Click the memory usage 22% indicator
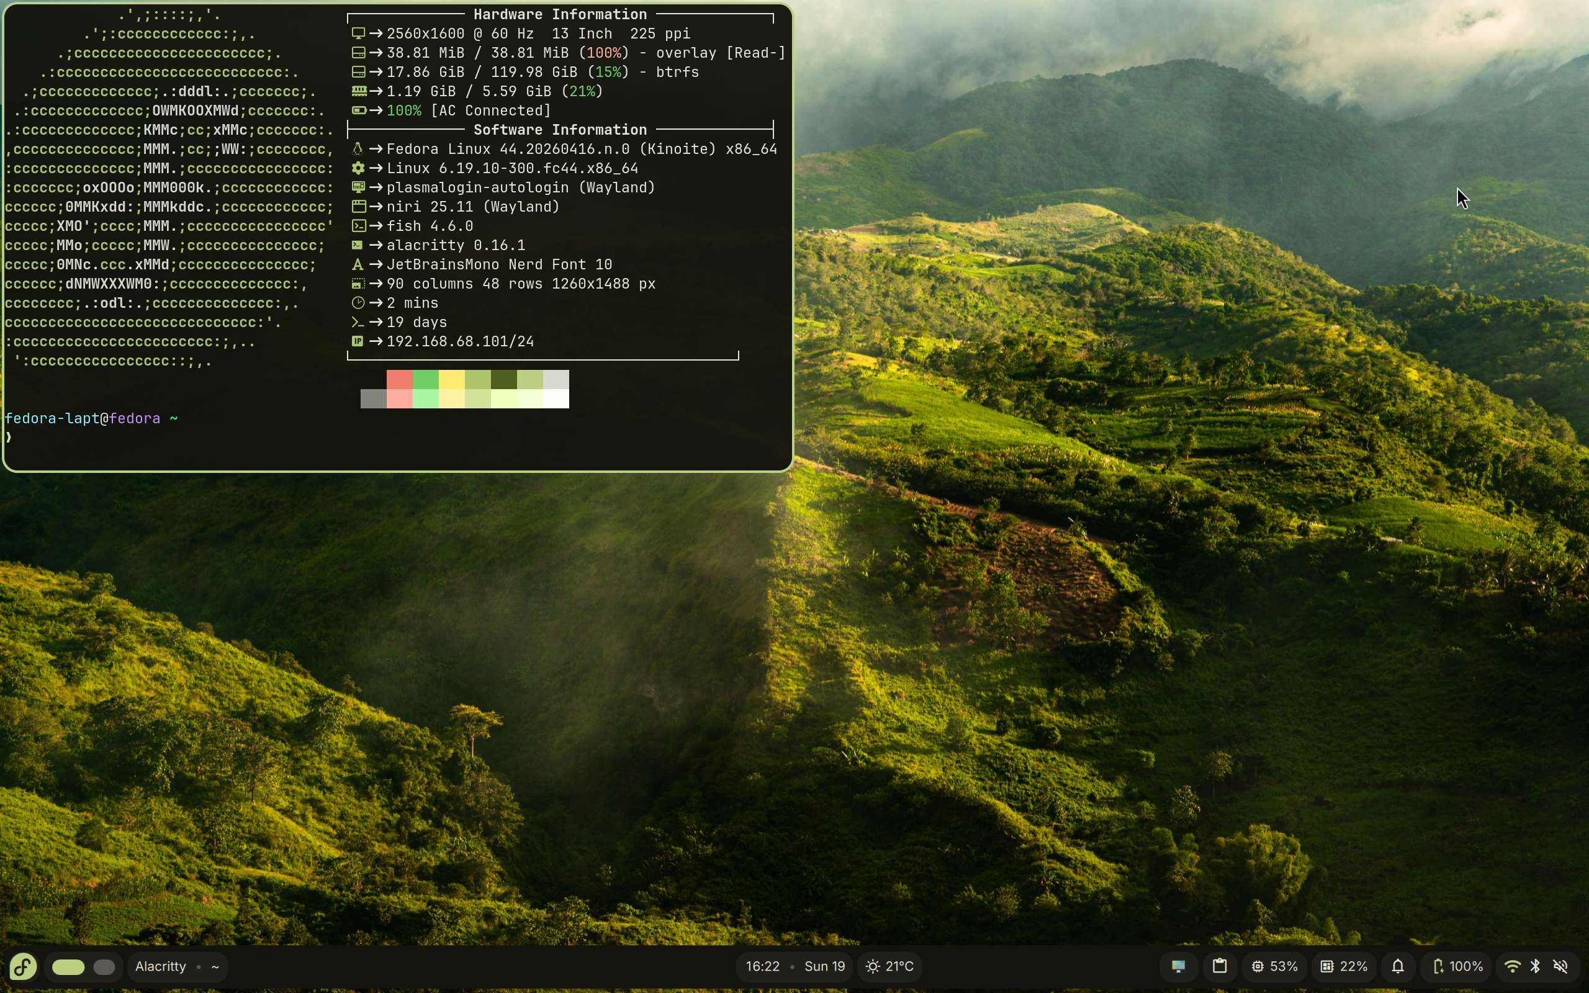The width and height of the screenshot is (1589, 993). [x=1344, y=966]
